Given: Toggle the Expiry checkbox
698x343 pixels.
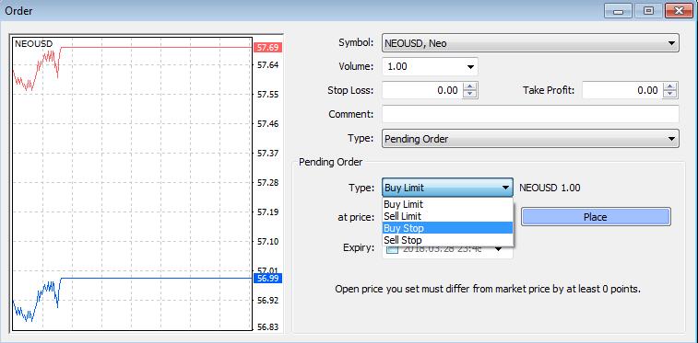Looking at the screenshot, I should (392, 250).
